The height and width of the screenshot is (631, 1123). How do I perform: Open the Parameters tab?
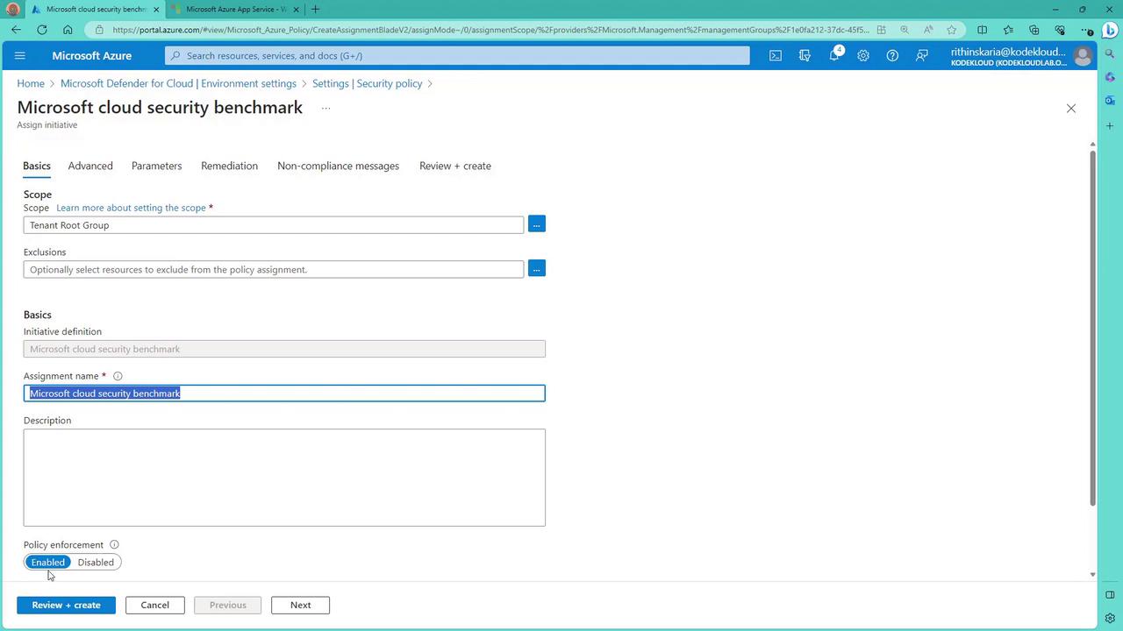(x=156, y=166)
